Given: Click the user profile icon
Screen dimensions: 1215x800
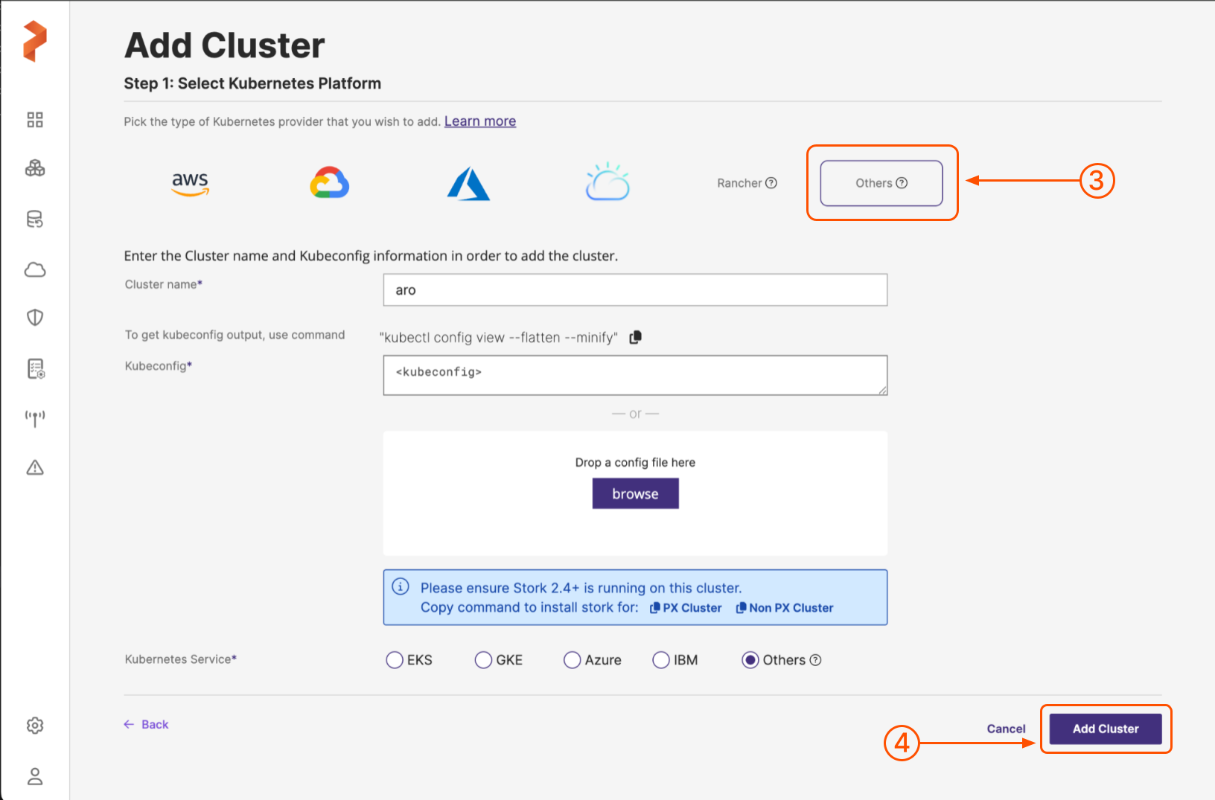Looking at the screenshot, I should point(35,777).
